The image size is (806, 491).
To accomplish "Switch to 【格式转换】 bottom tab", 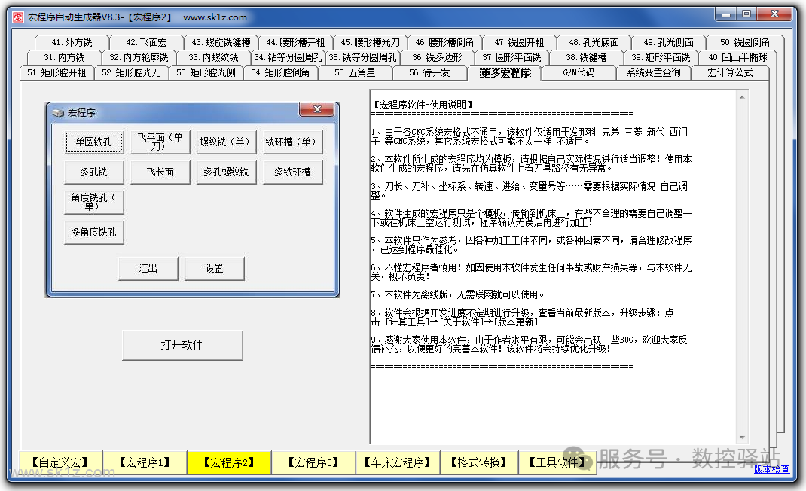I will 479,462.
